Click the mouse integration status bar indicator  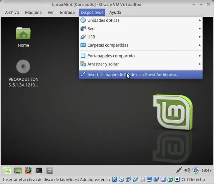[170, 179]
